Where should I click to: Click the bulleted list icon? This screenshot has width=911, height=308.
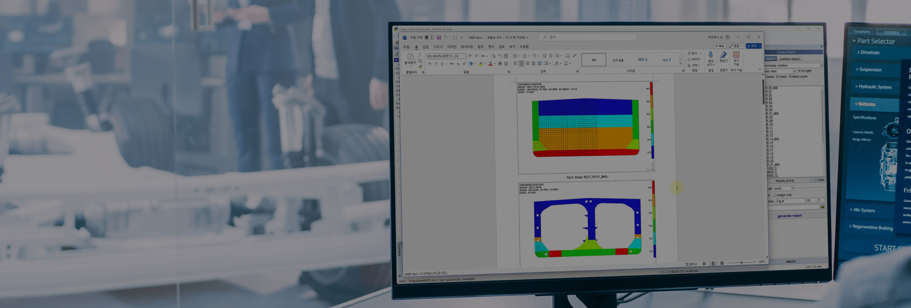click(x=515, y=56)
